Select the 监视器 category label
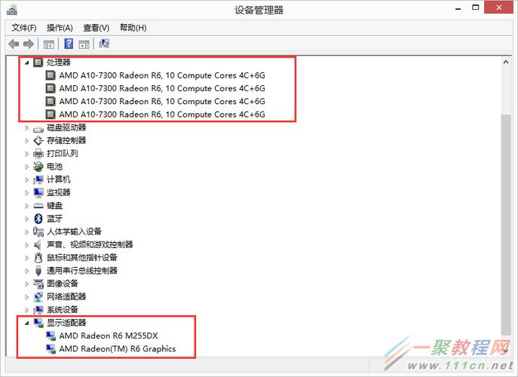Screen dimensions: 518x377 (x=59, y=192)
